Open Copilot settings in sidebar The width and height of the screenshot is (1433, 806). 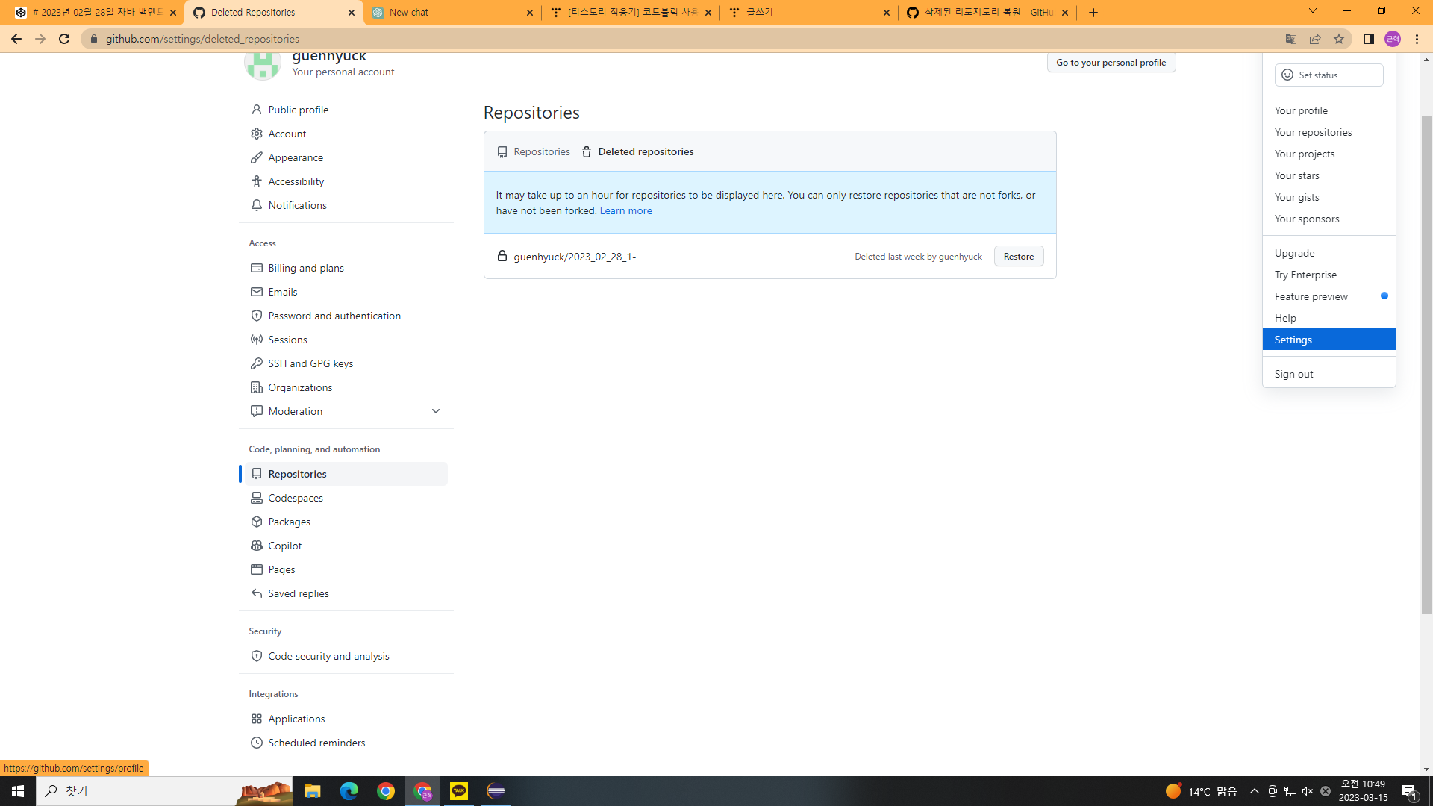[284, 546]
